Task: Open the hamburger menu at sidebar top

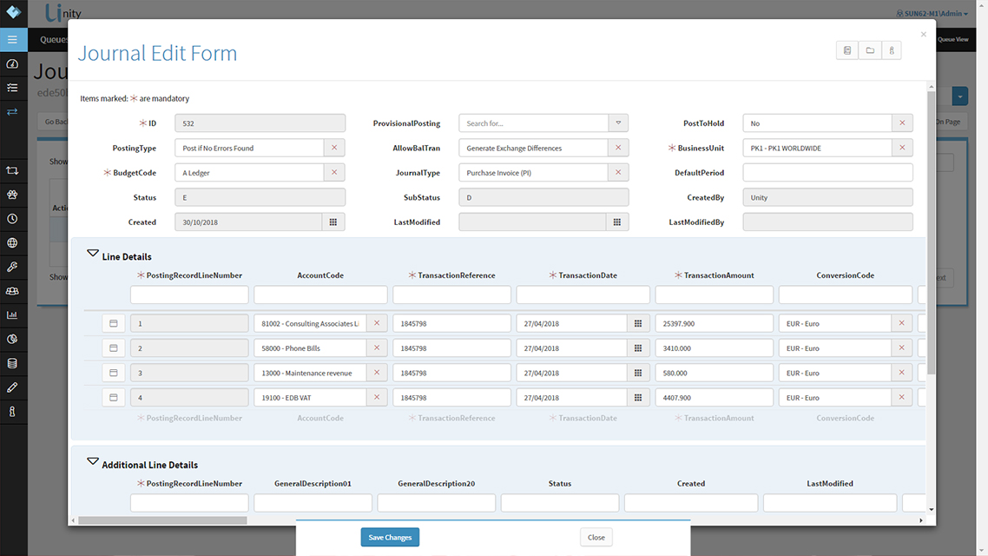Action: pyautogui.click(x=12, y=39)
